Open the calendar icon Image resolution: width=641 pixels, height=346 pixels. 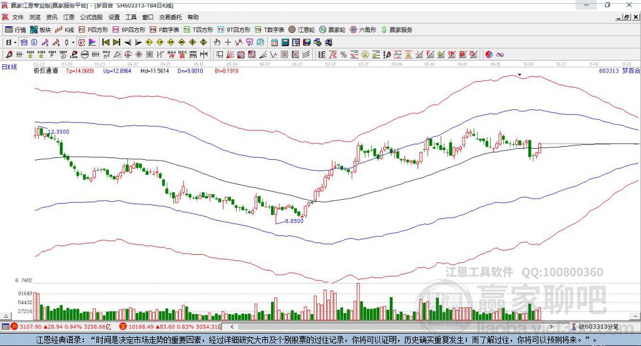click(x=274, y=42)
